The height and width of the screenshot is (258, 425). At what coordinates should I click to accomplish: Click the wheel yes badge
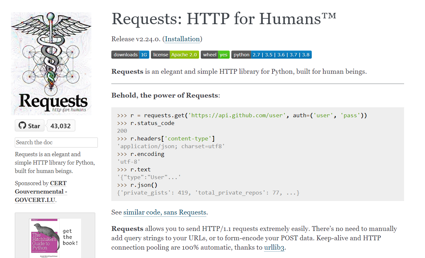(215, 55)
